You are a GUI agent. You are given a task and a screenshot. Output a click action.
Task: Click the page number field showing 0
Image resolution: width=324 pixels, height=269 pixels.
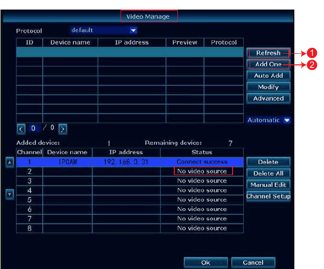click(34, 128)
